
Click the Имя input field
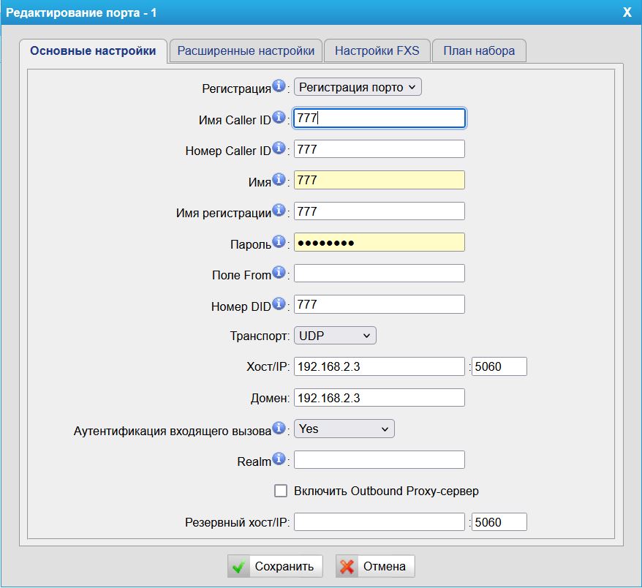(x=379, y=180)
